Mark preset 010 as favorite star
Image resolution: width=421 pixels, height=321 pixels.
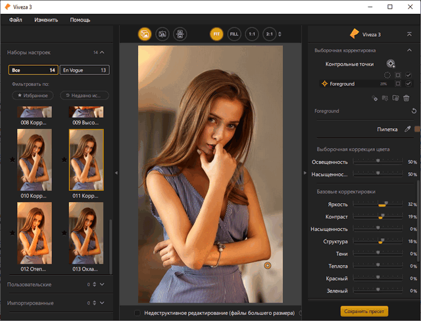[12, 159]
